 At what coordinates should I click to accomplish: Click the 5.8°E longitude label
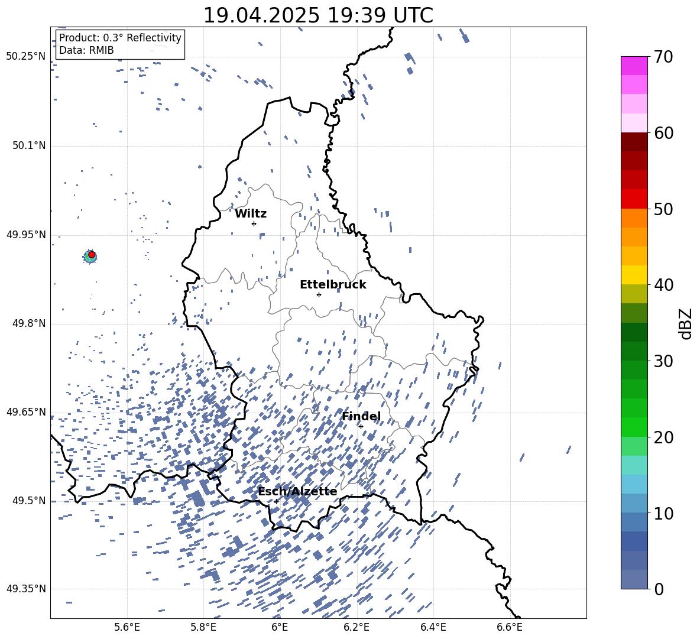[x=203, y=627]
